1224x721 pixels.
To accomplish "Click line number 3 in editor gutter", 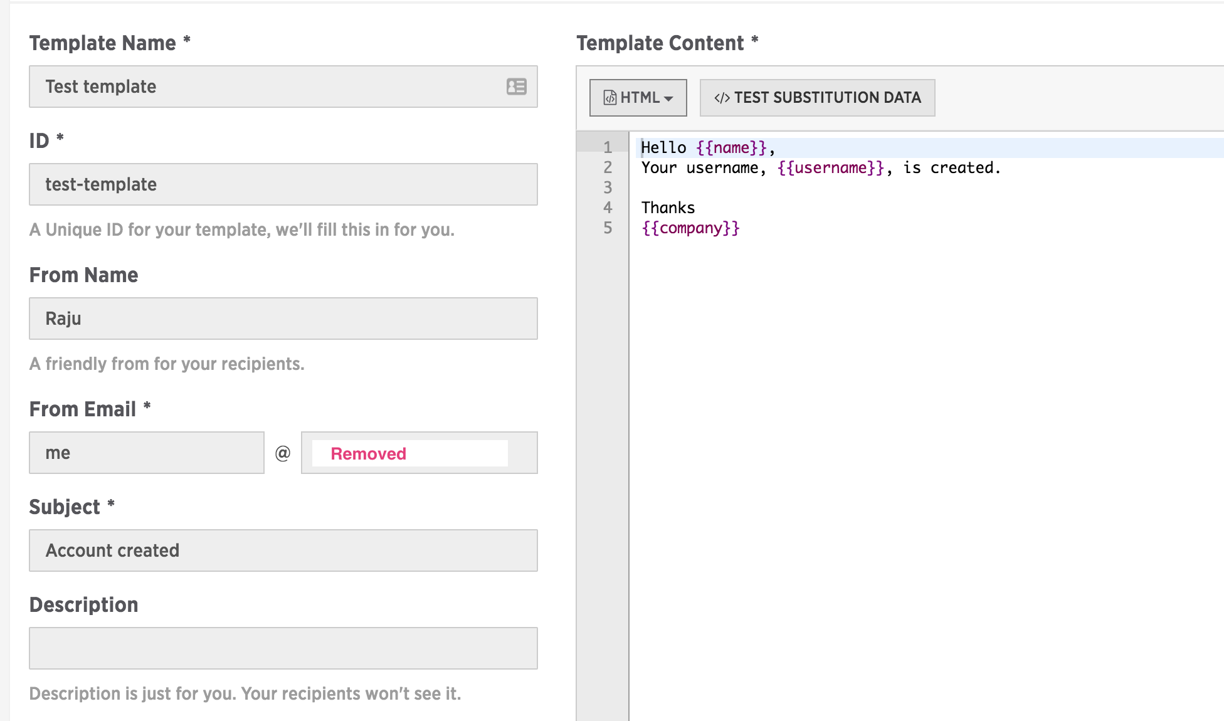I will pos(607,187).
